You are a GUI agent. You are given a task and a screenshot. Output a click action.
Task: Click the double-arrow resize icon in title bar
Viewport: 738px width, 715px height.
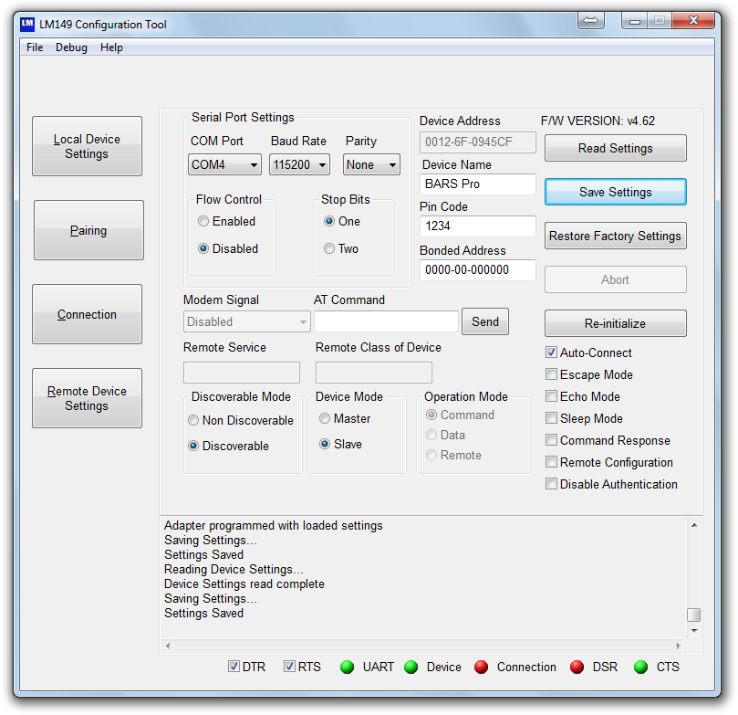591,20
